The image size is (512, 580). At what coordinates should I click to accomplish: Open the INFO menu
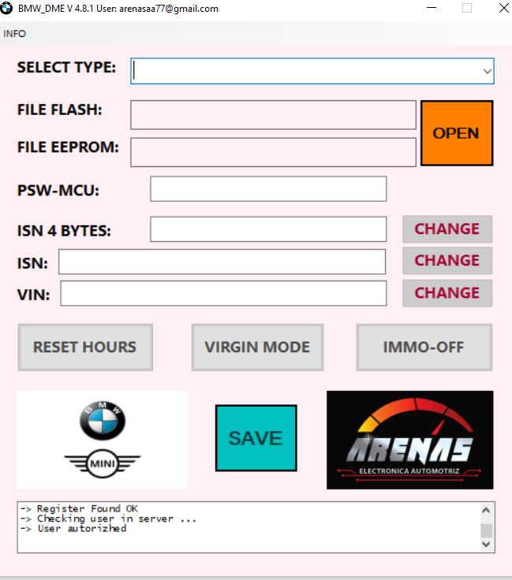(14, 34)
